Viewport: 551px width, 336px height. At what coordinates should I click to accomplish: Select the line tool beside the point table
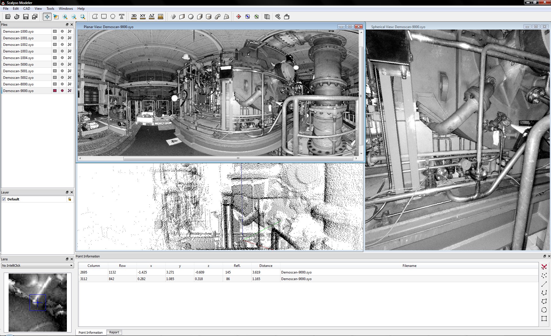[x=544, y=284]
